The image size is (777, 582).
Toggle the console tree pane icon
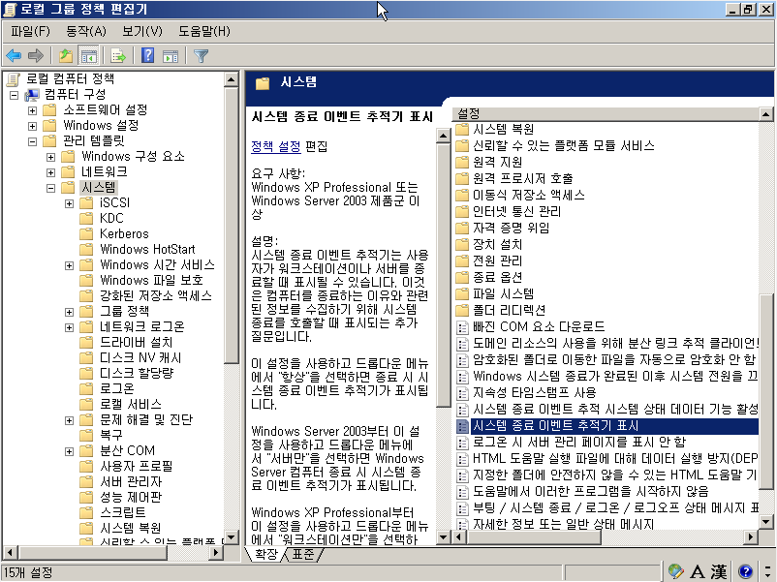(x=89, y=56)
